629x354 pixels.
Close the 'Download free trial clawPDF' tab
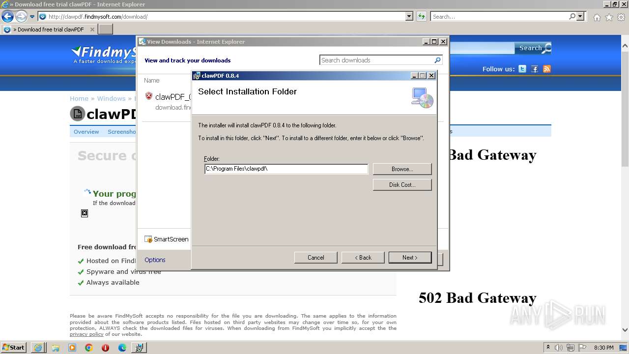92,29
